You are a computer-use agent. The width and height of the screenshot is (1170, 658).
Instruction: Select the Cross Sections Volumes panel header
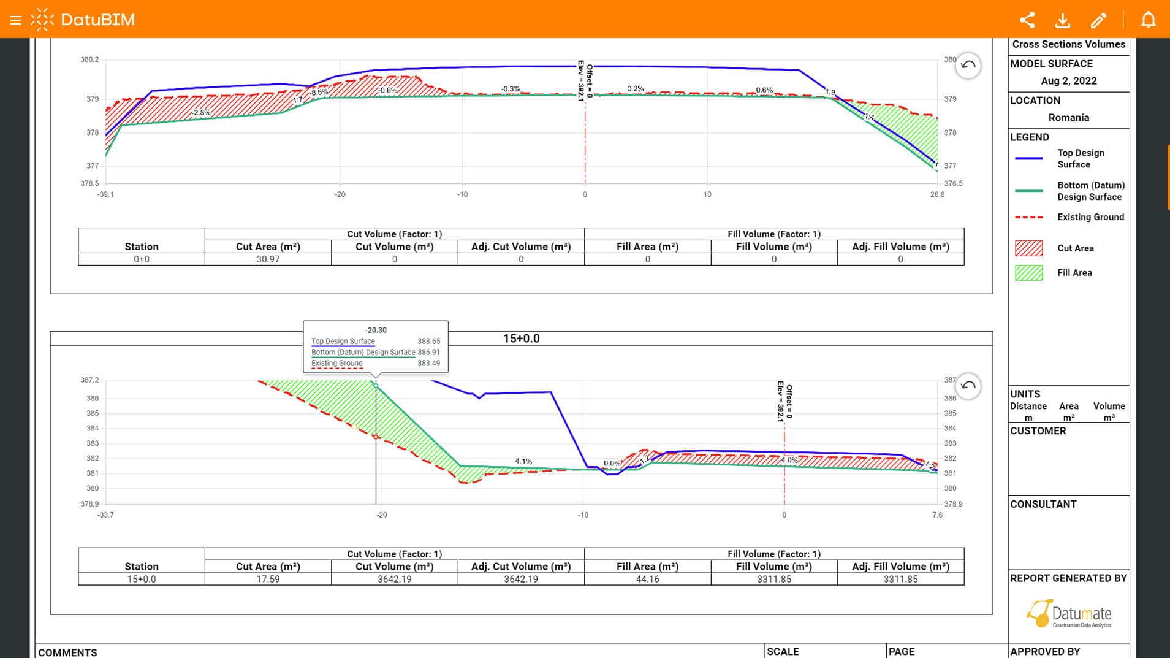1069,44
